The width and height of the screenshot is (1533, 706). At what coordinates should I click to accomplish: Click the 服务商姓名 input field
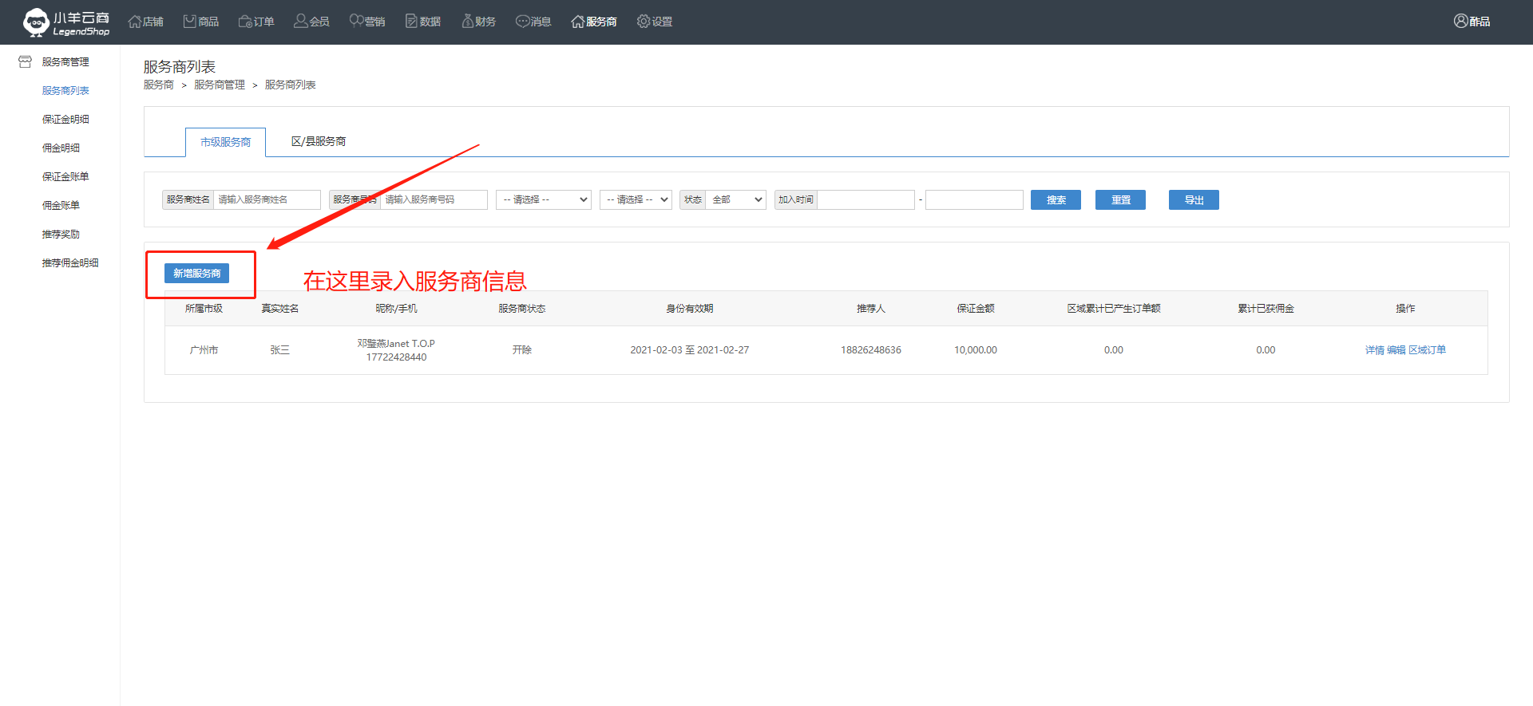[267, 199]
